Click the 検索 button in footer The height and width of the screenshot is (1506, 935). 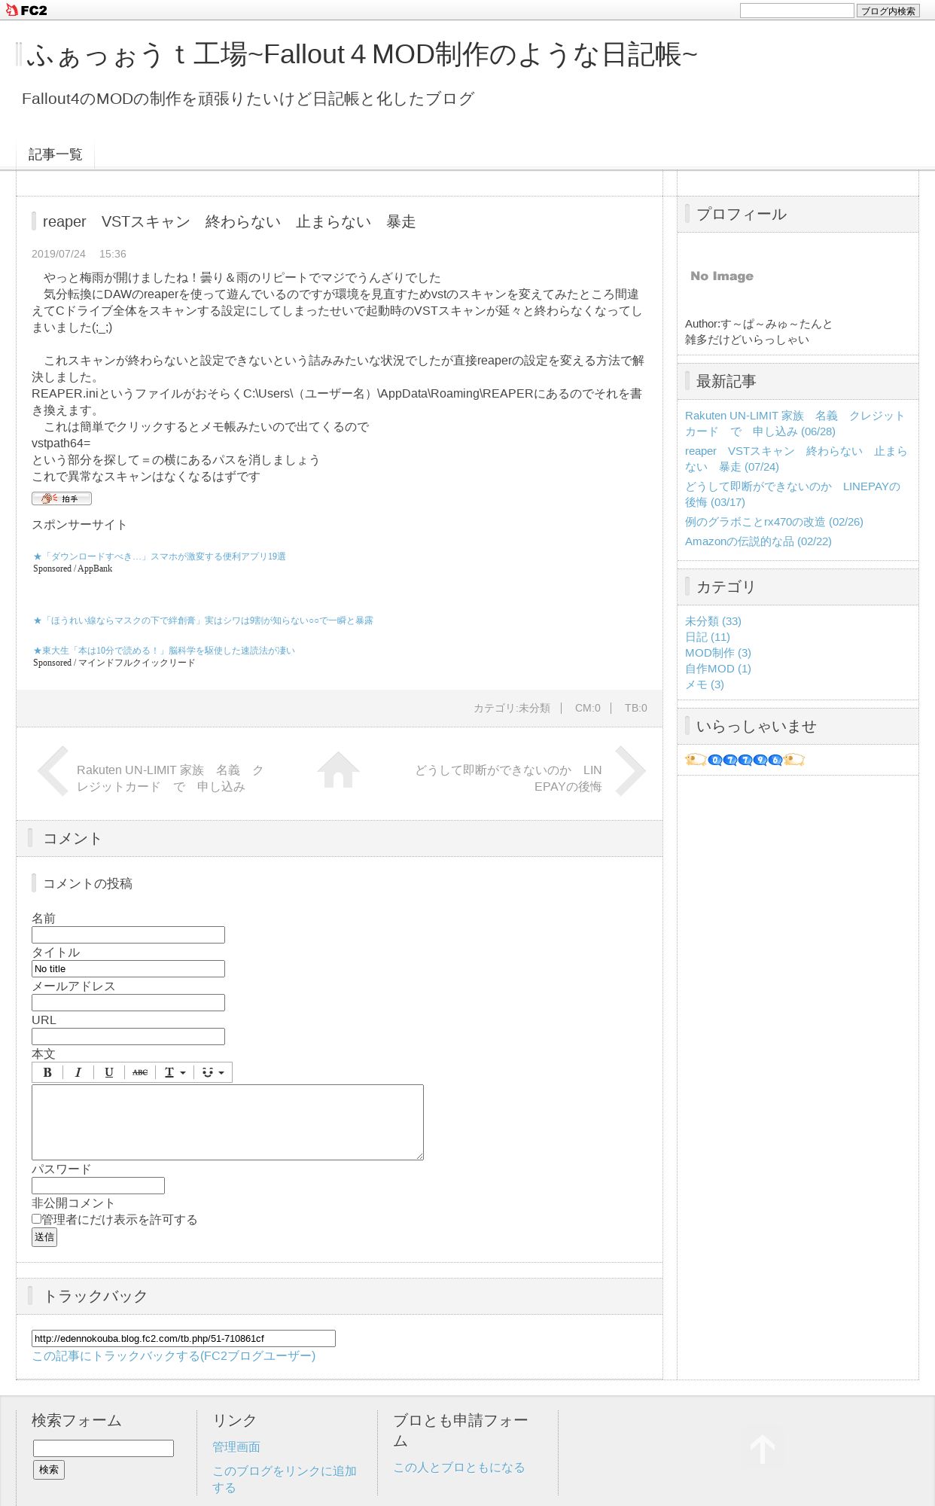(x=49, y=1469)
